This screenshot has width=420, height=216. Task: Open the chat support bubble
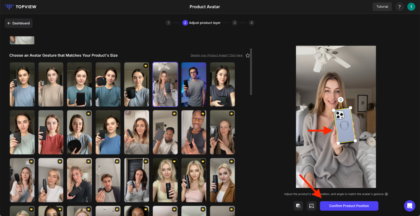tap(409, 206)
